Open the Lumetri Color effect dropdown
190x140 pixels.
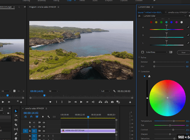(164, 16)
